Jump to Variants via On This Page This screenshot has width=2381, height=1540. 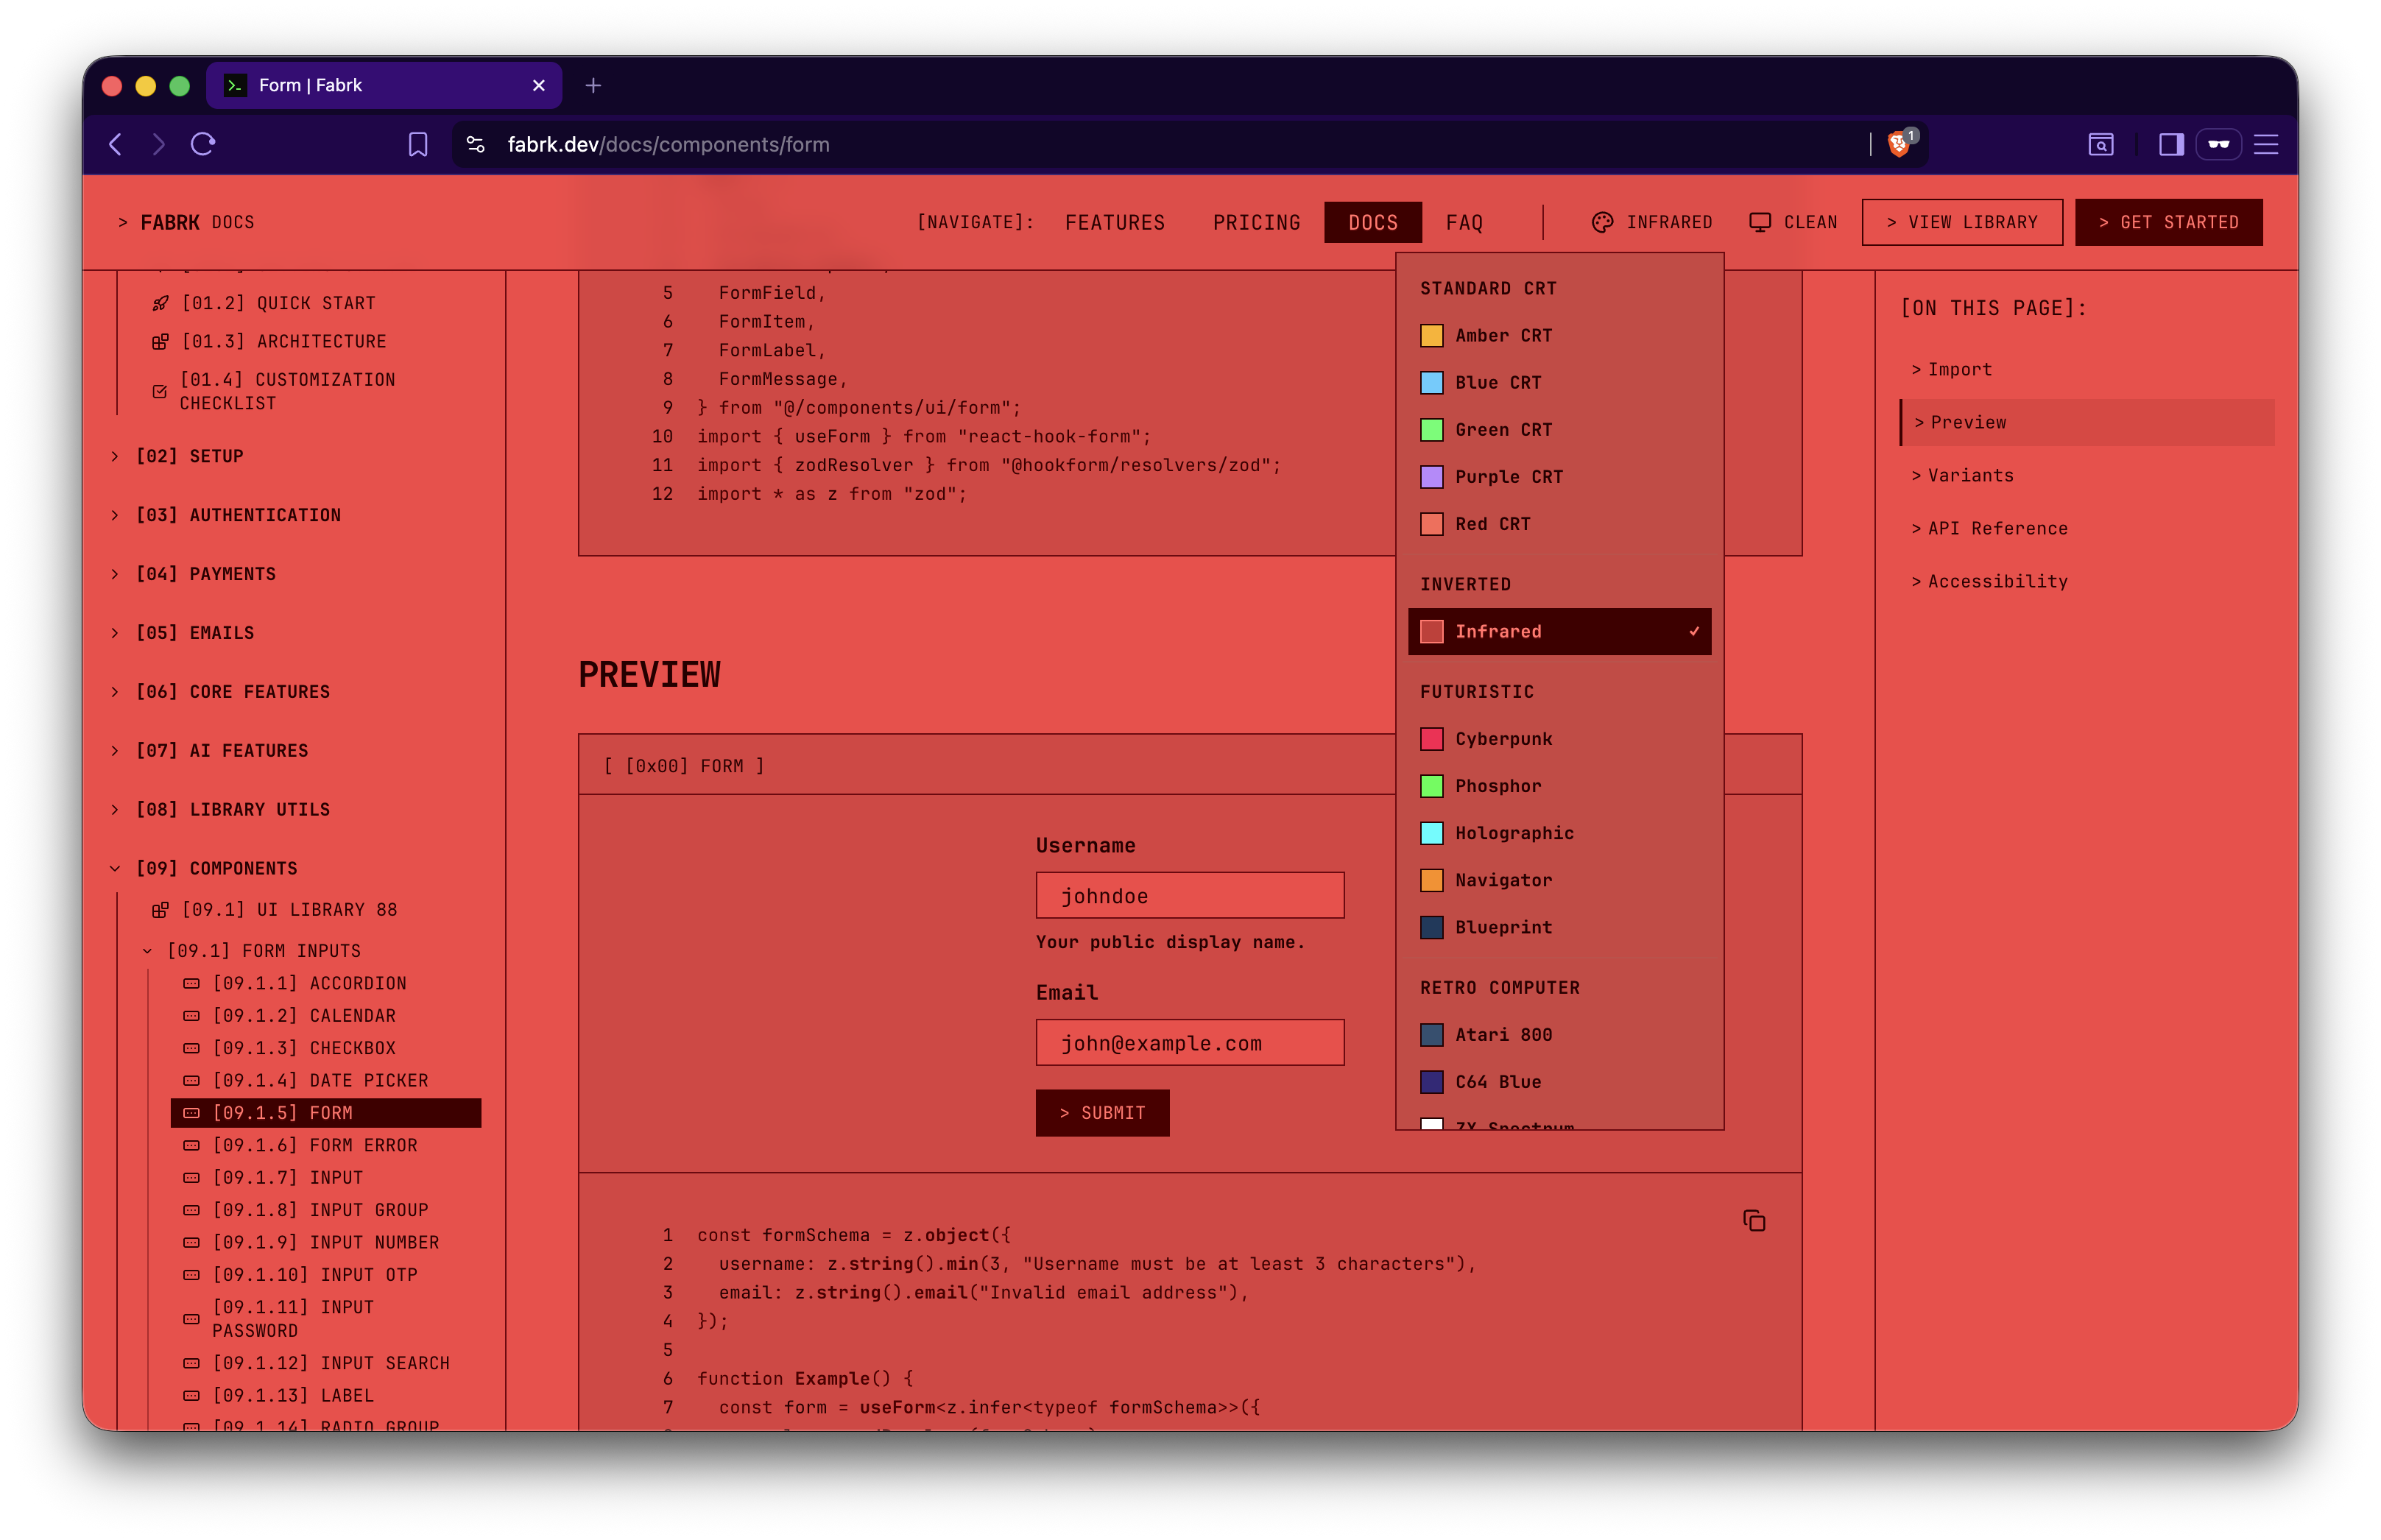click(x=1963, y=475)
